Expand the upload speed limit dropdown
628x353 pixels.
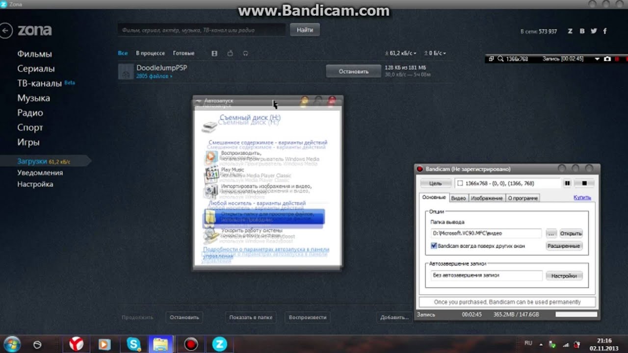(434, 53)
